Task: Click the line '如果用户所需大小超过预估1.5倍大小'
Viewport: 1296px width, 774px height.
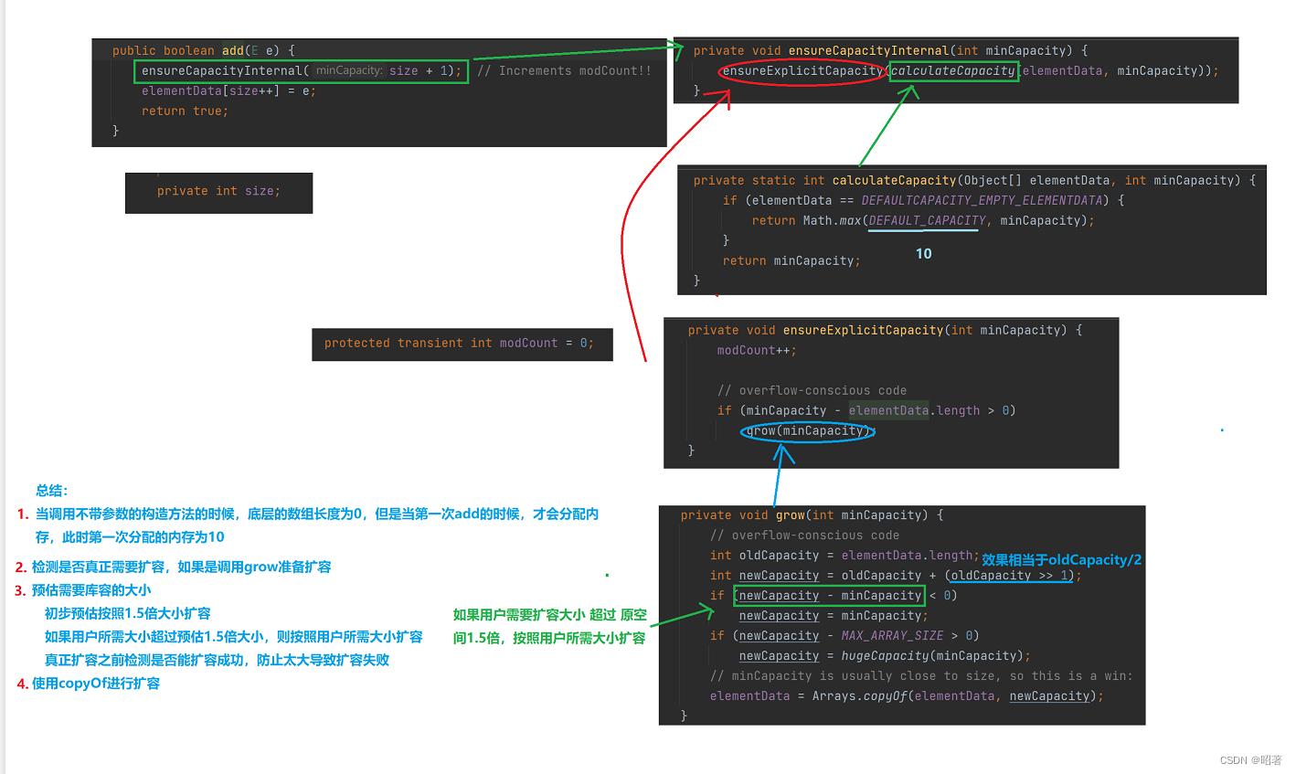Action: click(x=234, y=636)
